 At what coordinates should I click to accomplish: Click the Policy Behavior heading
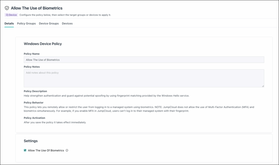point(34,102)
